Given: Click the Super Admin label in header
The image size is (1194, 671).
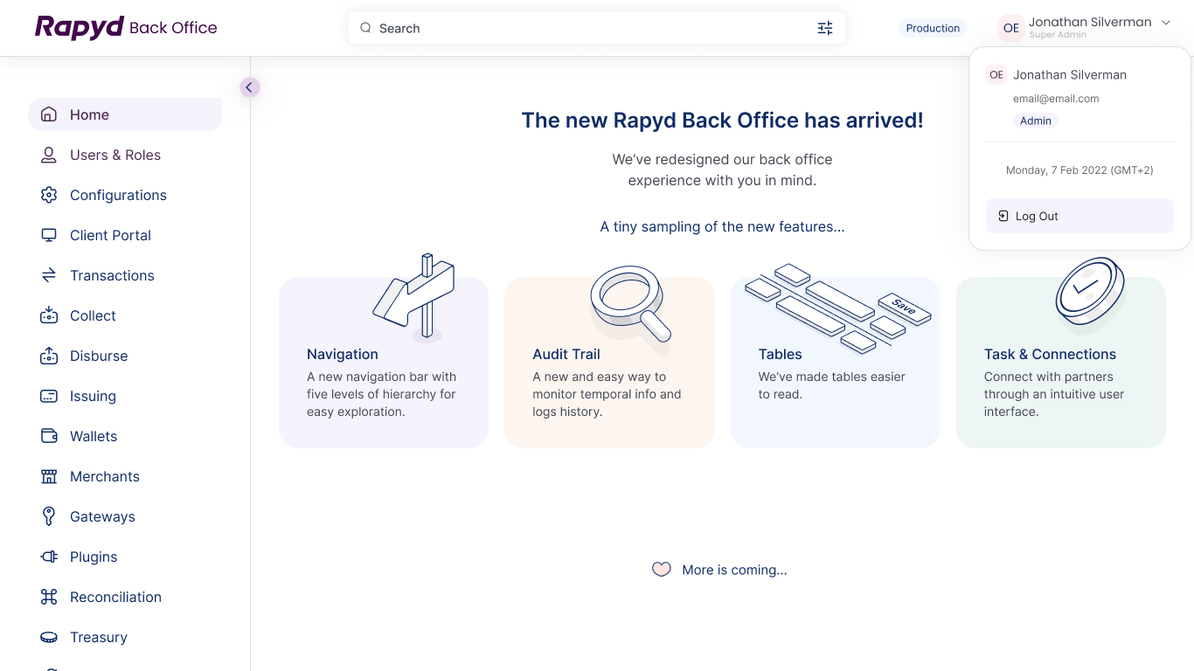Looking at the screenshot, I should pyautogui.click(x=1058, y=35).
